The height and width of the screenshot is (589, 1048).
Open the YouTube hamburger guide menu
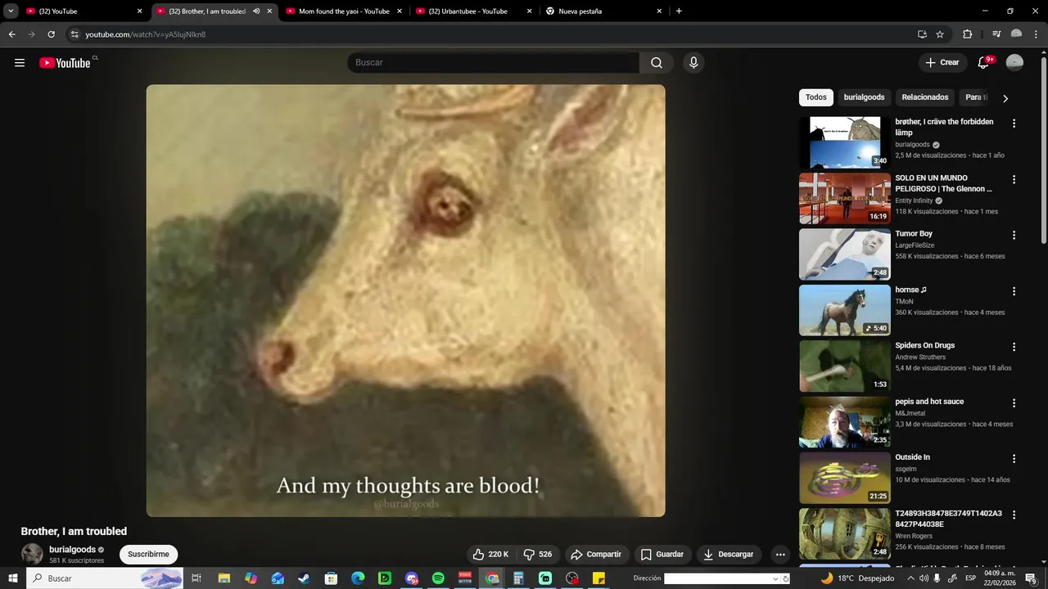(x=20, y=63)
